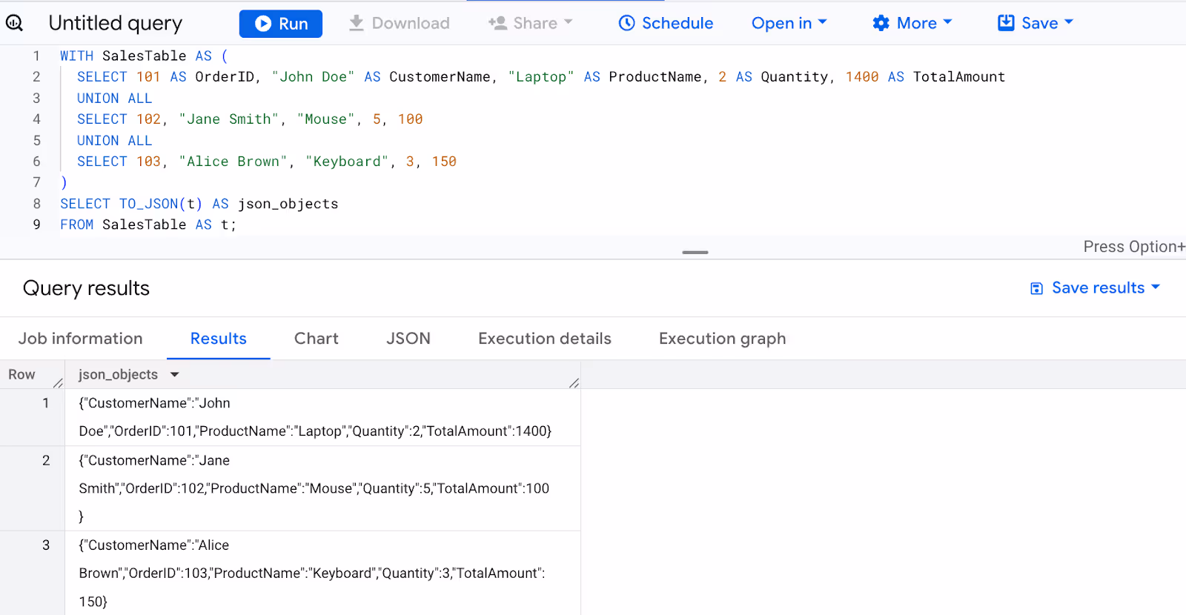Image resolution: width=1186 pixels, height=615 pixels.
Task: Open Execution graph tab
Action: pyautogui.click(x=723, y=339)
